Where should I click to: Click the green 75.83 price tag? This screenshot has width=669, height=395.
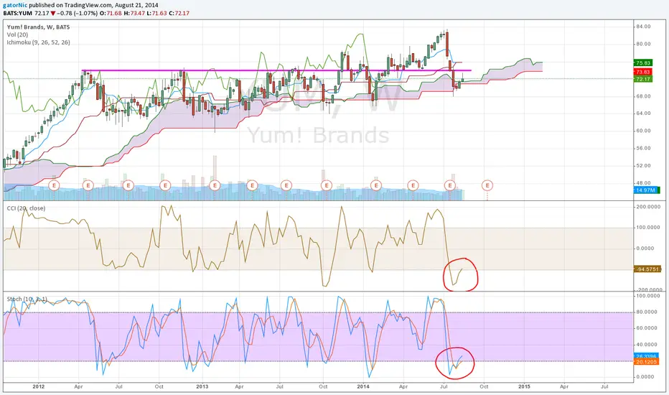click(x=643, y=63)
